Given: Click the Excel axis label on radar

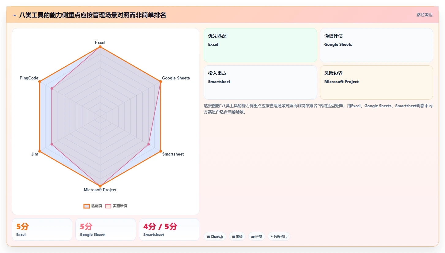Looking at the screenshot, I should pos(100,42).
